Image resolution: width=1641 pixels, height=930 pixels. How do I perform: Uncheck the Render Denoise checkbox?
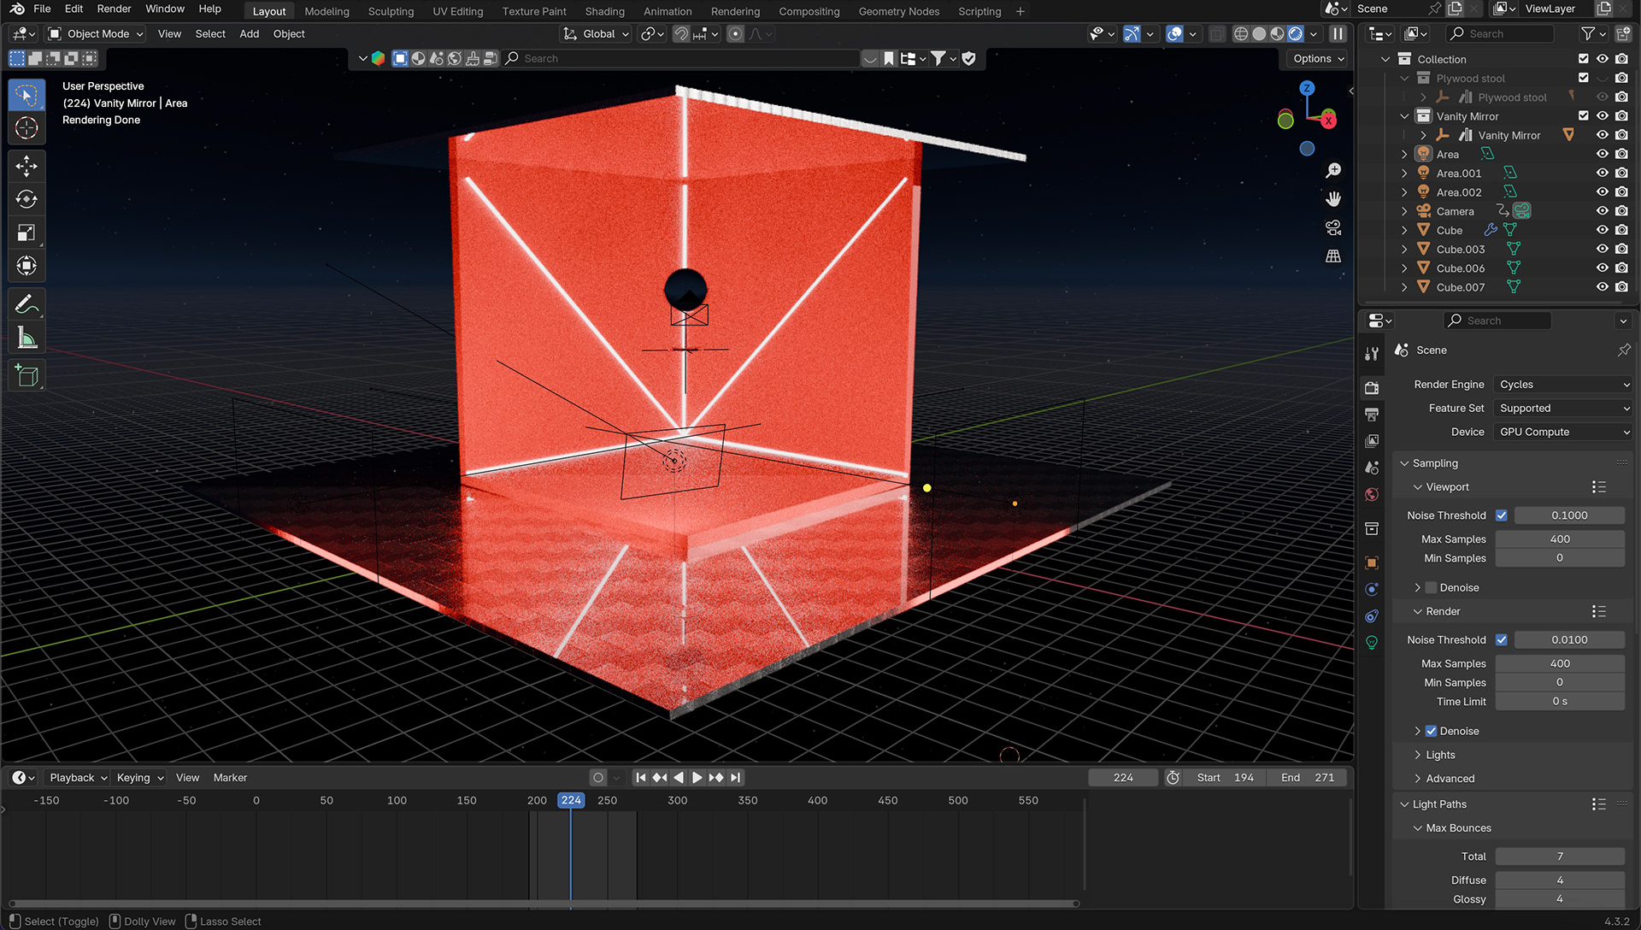pyautogui.click(x=1431, y=731)
